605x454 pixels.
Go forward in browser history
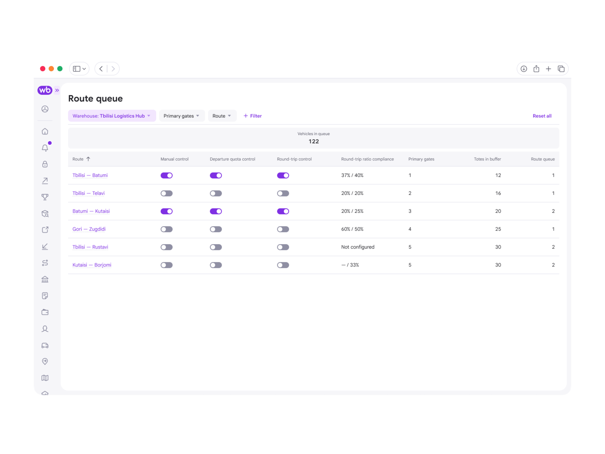pos(113,69)
